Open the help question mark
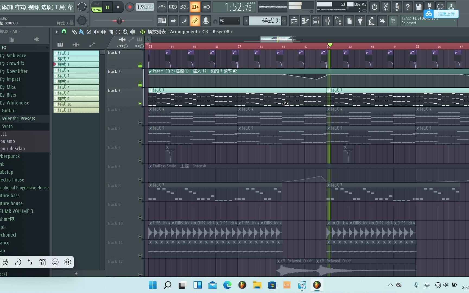This screenshot has height=293, width=469. pyautogui.click(x=408, y=7)
